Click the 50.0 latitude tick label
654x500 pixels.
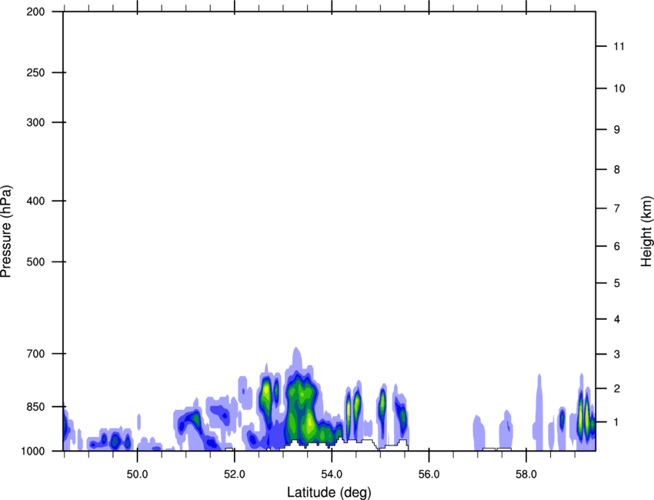(137, 475)
